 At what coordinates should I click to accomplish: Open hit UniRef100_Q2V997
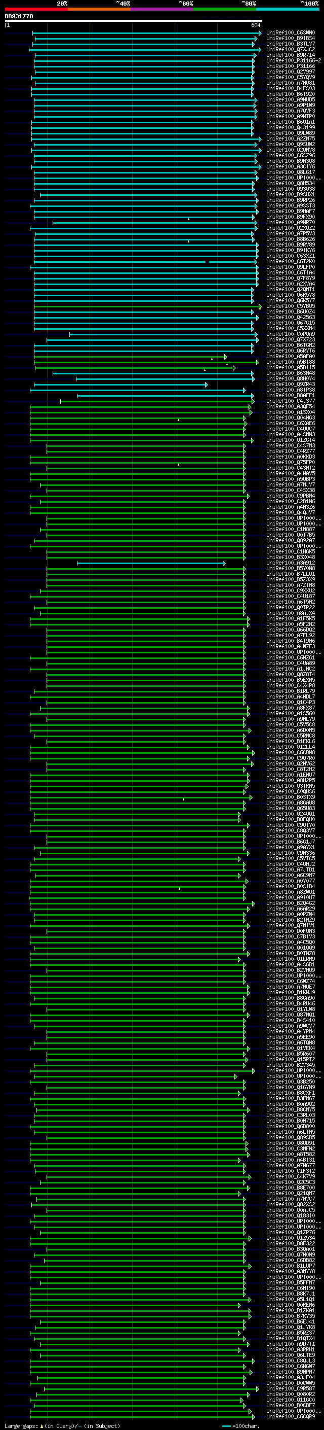click(291, 72)
